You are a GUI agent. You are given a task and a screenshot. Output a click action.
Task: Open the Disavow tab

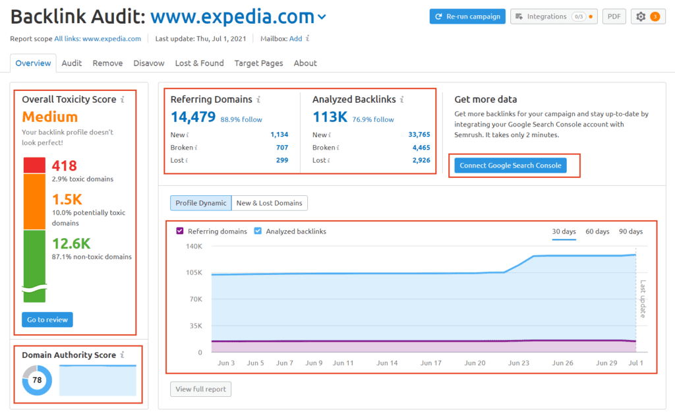coord(148,63)
